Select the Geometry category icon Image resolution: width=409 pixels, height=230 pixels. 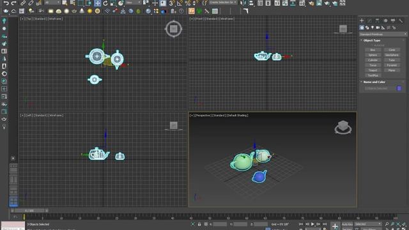pos(362,27)
